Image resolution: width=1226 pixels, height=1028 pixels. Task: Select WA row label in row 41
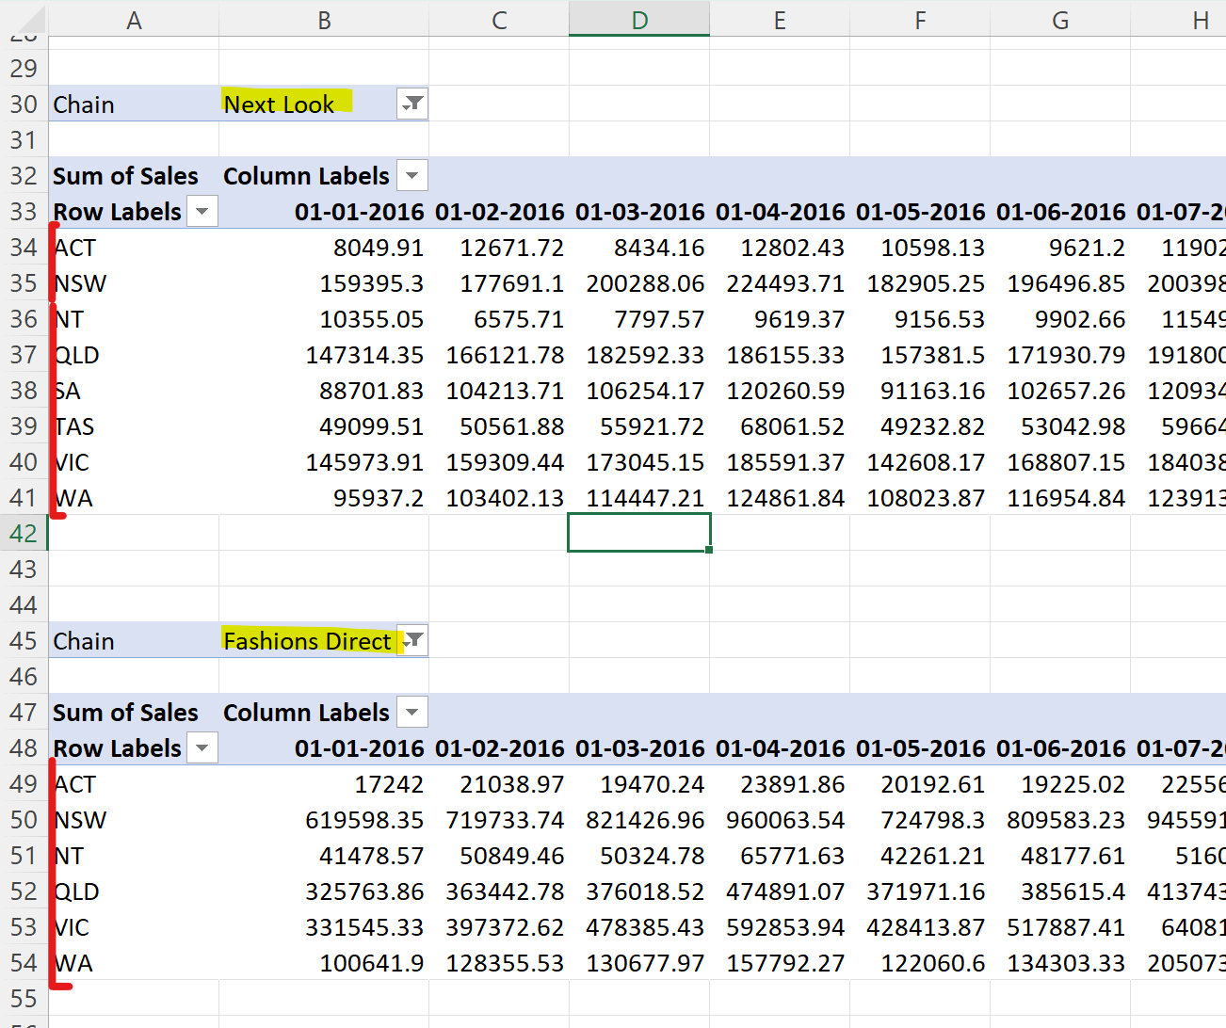point(134,497)
